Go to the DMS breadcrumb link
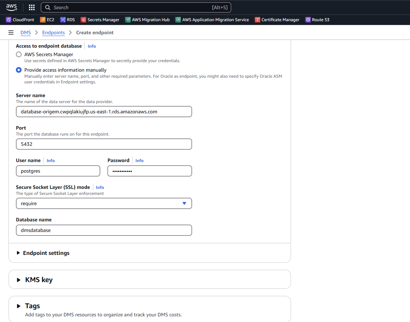This screenshot has width=410, height=322. tap(25, 32)
